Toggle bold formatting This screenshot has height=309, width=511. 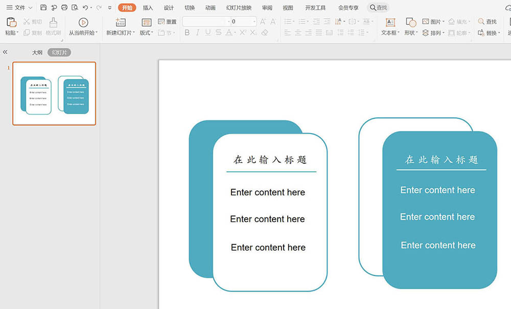tap(187, 33)
